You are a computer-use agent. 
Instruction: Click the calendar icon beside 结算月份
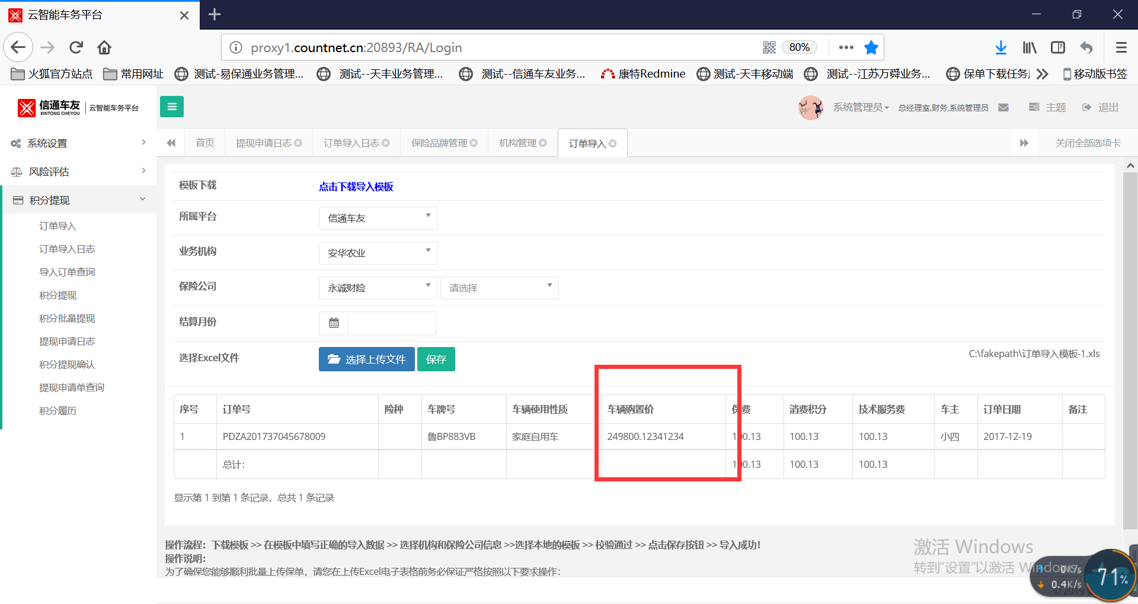334,323
